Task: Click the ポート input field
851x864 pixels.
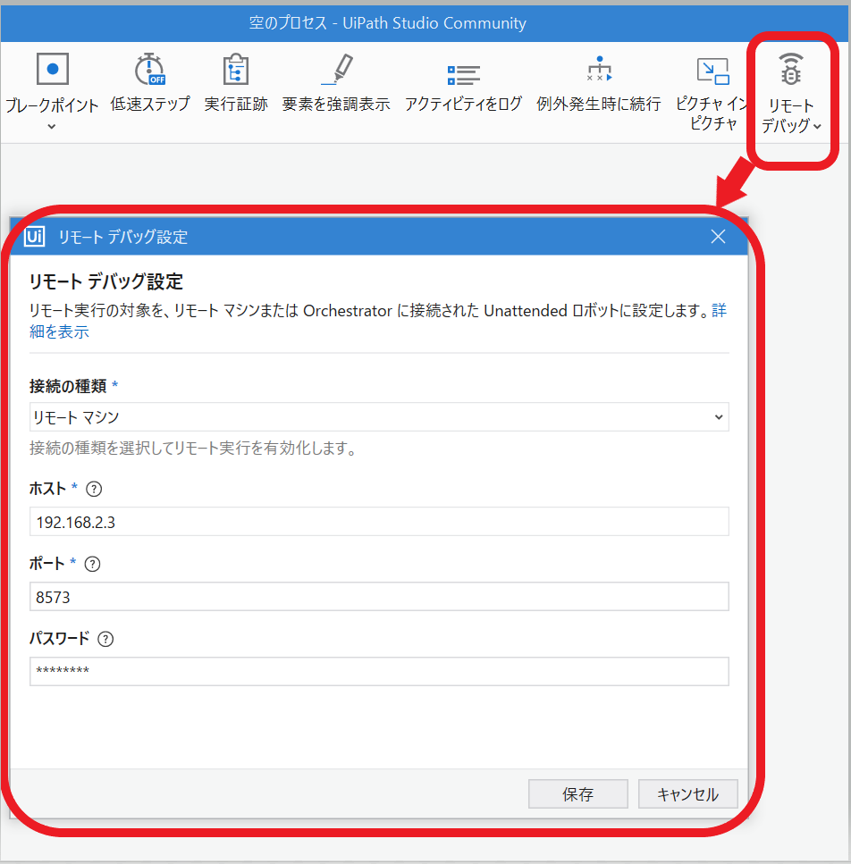Action: (379, 597)
